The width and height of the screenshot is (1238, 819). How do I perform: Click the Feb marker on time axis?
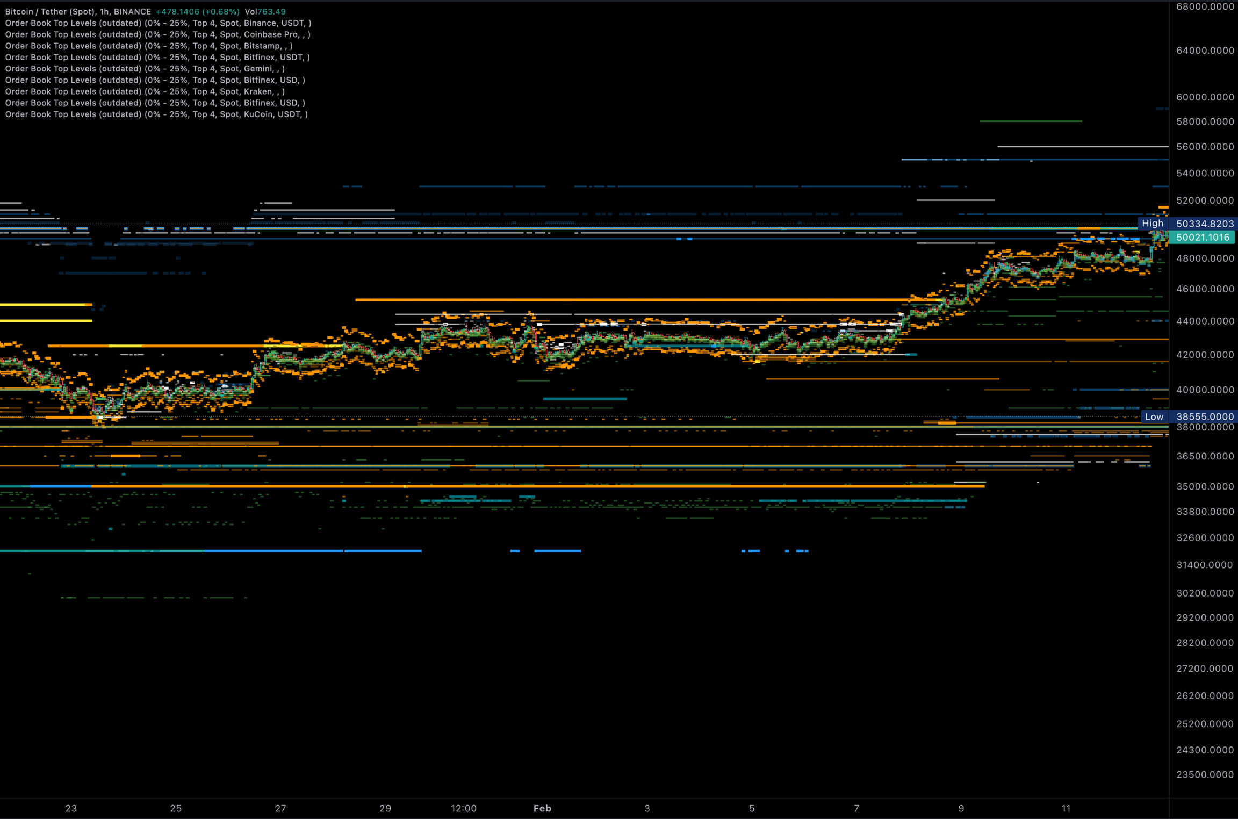pos(542,808)
